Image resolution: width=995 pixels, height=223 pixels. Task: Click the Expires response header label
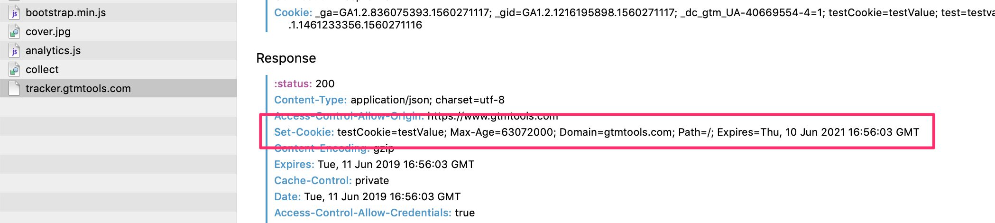294,165
